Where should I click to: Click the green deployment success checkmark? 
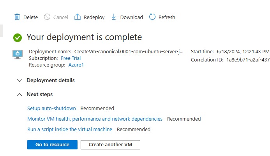(x=18, y=38)
